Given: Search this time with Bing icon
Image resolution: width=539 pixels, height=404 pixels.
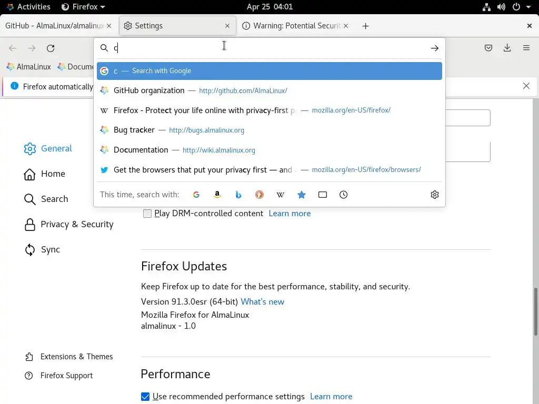Looking at the screenshot, I should click(238, 195).
